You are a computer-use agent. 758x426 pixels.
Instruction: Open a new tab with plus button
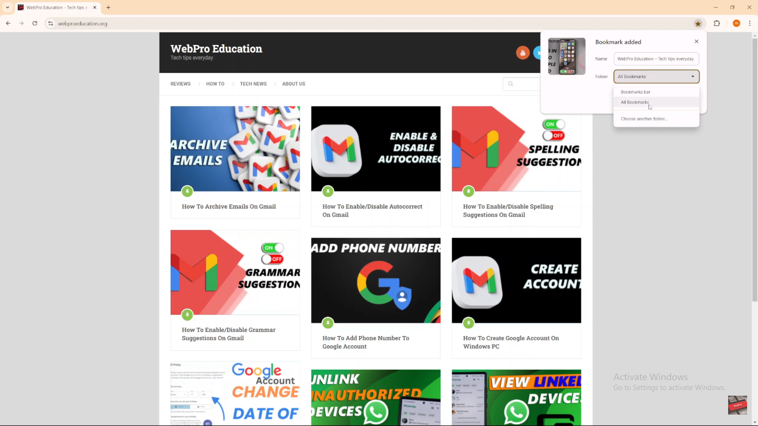[108, 8]
